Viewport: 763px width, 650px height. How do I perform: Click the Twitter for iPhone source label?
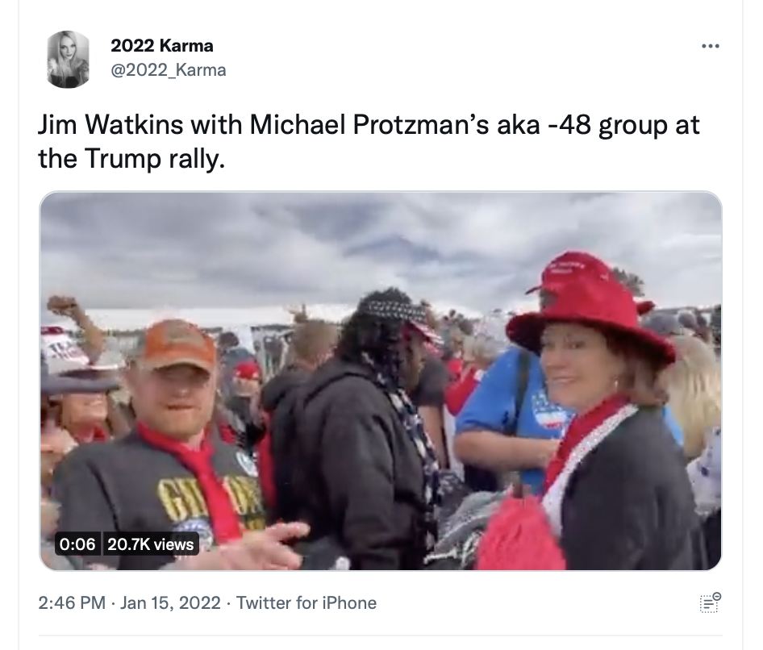[306, 602]
